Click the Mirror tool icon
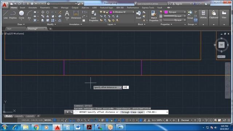233x131 pixels. pyautogui.click(x=48, y=16)
